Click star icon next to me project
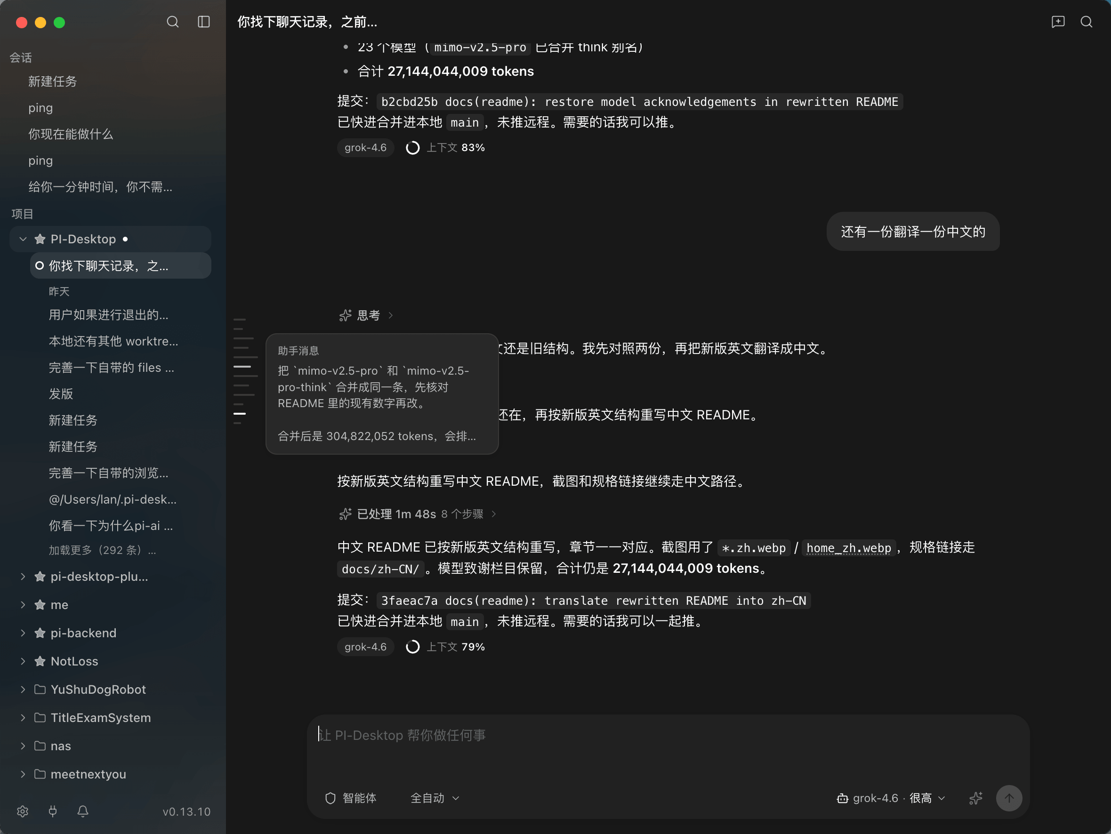 [40, 604]
